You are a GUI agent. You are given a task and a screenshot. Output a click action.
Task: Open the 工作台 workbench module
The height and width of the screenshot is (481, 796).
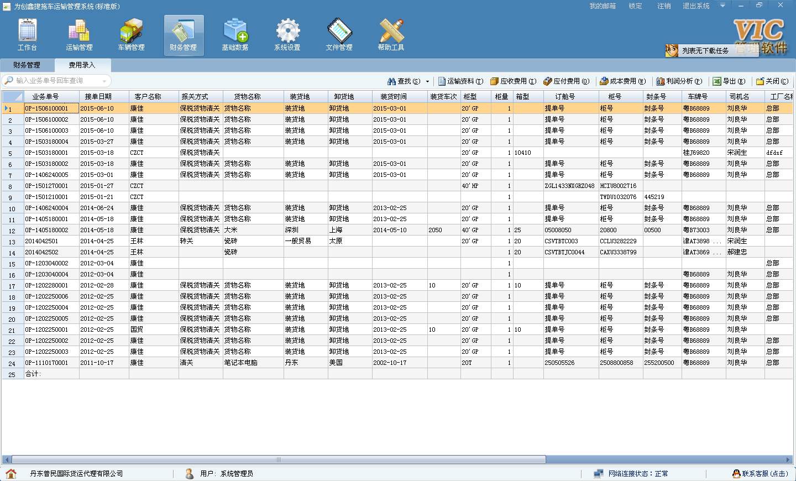tap(27, 35)
